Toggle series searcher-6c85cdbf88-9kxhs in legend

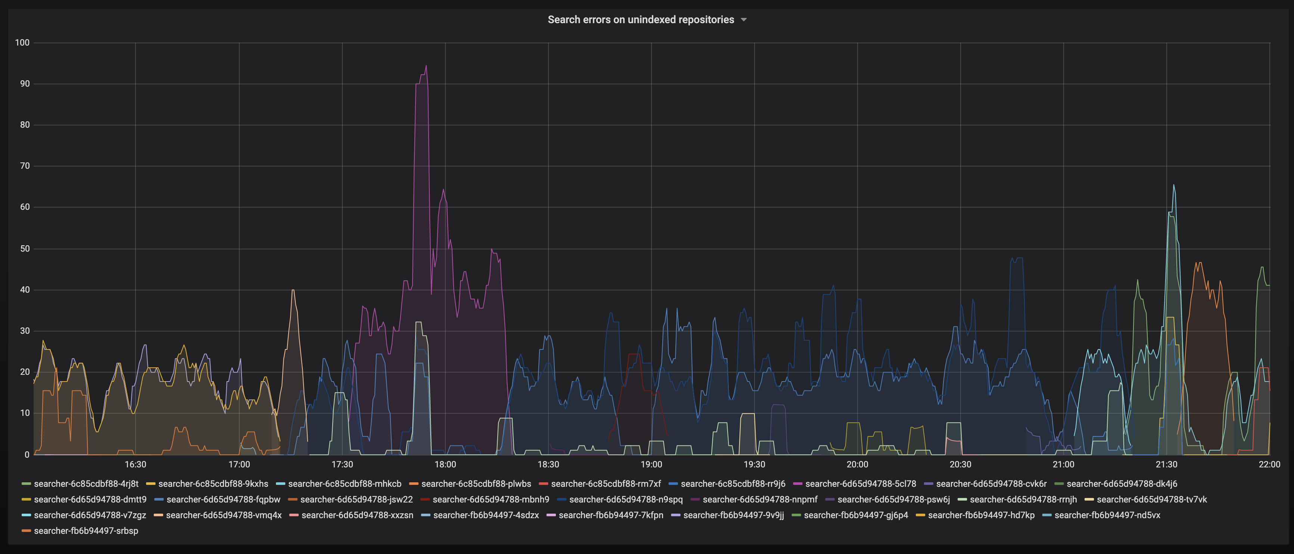point(213,484)
